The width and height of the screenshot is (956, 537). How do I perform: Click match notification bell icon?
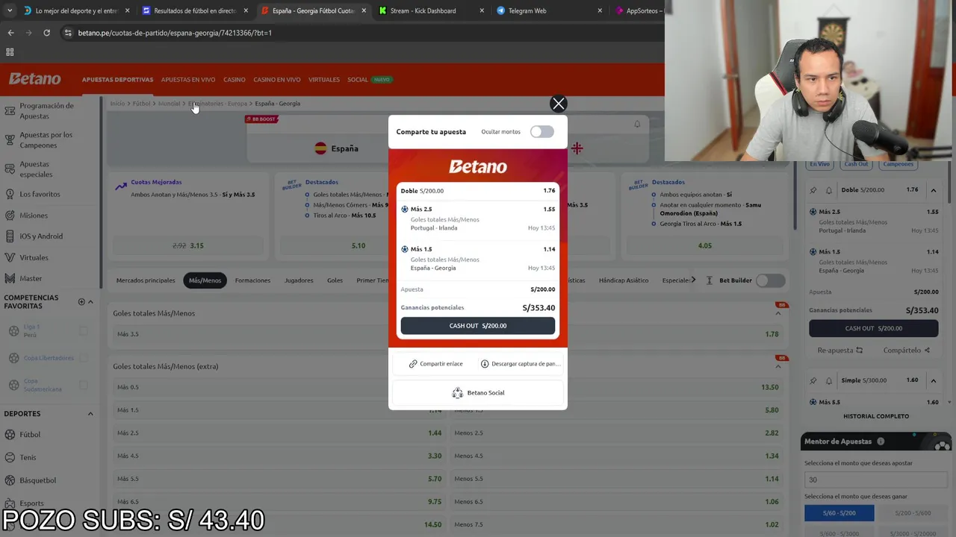click(x=637, y=124)
